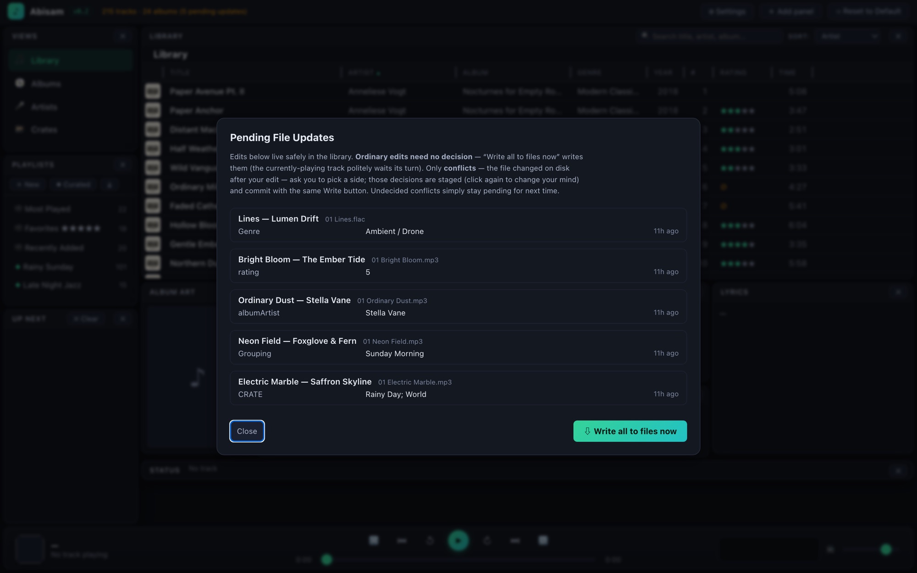Click the Ambient / Drone genre value

(x=394, y=231)
